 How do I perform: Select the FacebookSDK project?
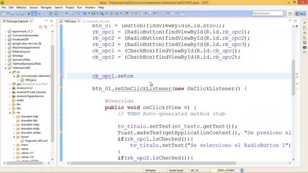pyautogui.click(x=20, y=39)
